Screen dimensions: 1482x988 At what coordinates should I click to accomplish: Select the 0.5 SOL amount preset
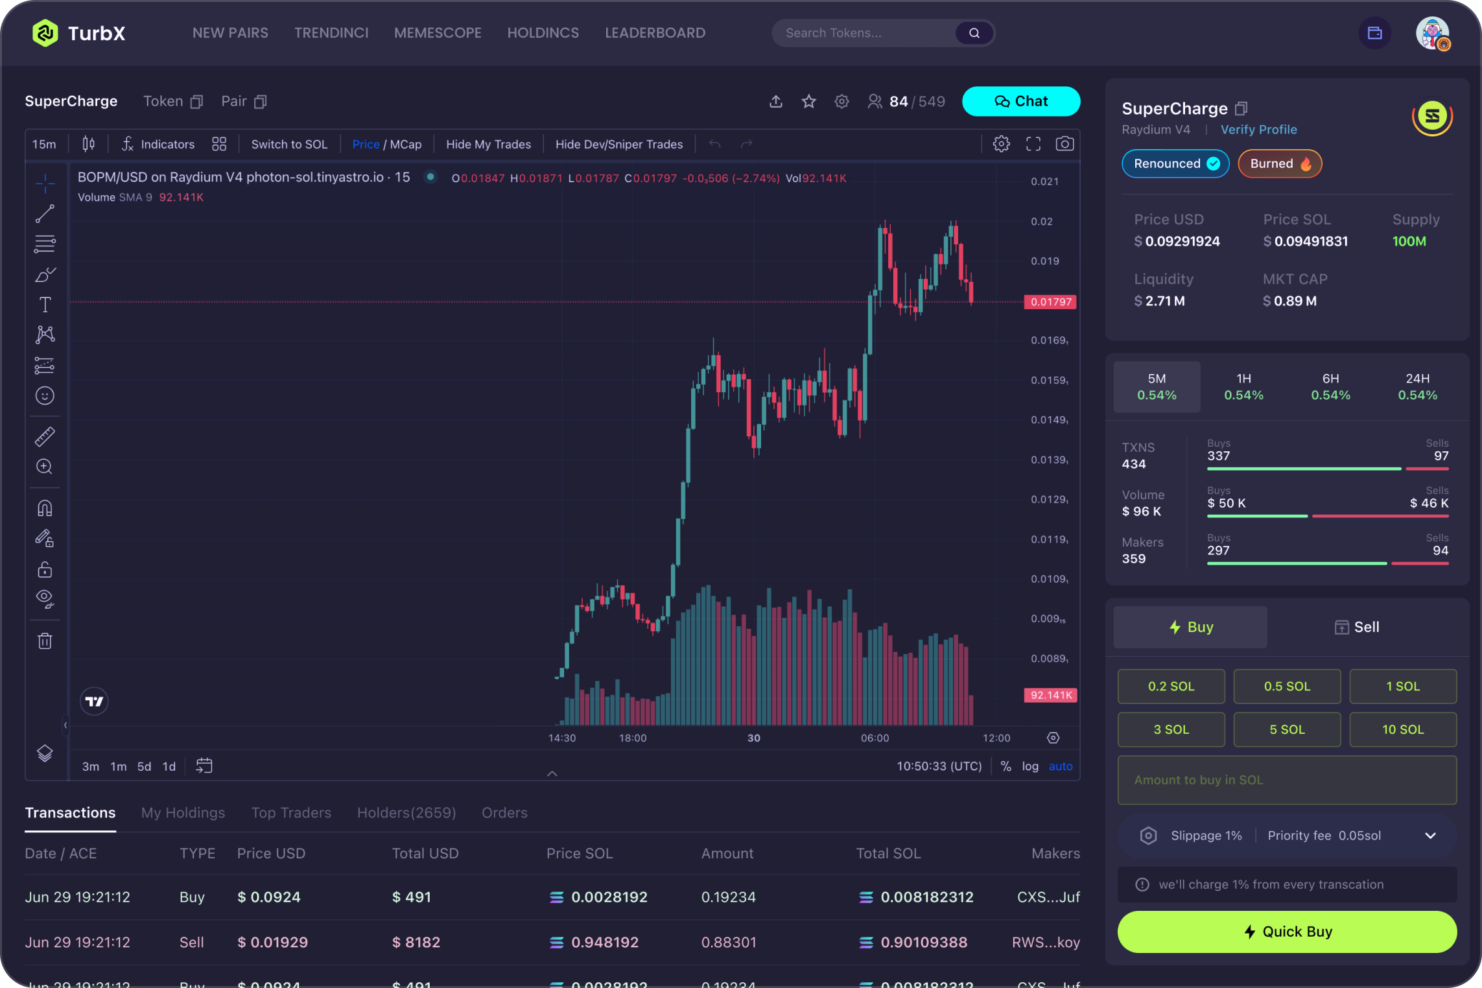(1287, 686)
